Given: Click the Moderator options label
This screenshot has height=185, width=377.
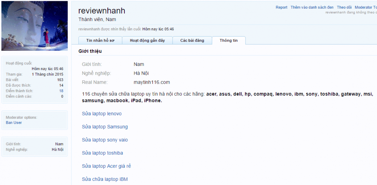Looking at the screenshot, I should coord(21,118).
